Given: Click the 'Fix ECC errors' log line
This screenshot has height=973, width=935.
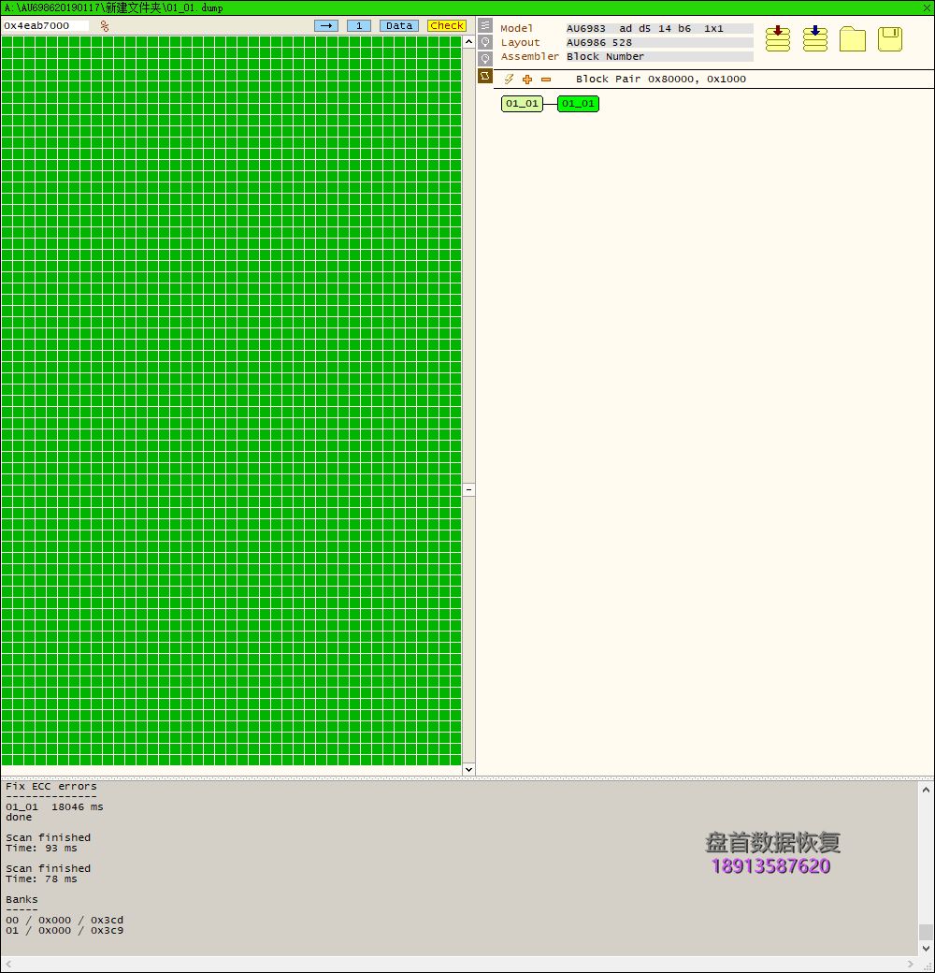Looking at the screenshot, I should click(51, 786).
